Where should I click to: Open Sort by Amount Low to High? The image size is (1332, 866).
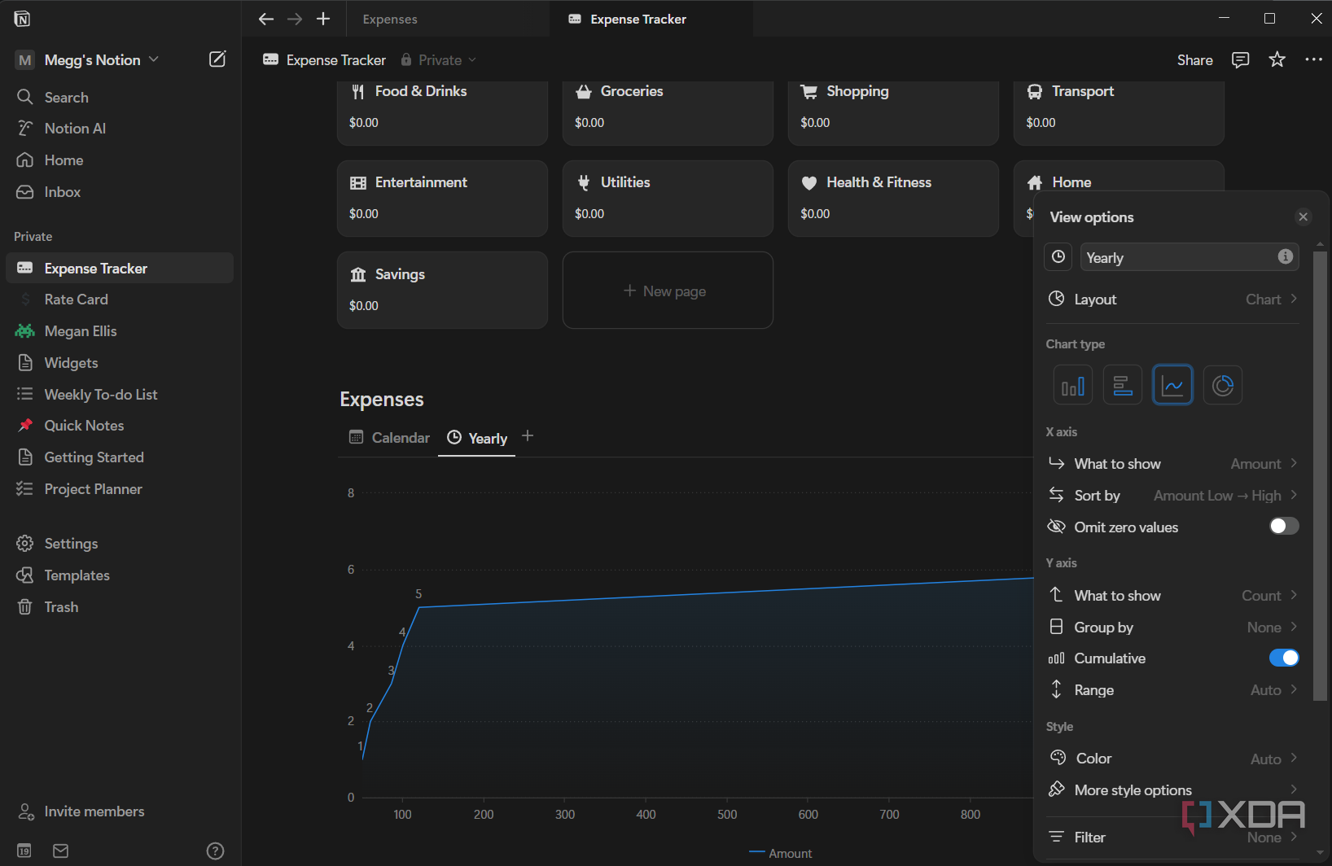coord(1172,496)
